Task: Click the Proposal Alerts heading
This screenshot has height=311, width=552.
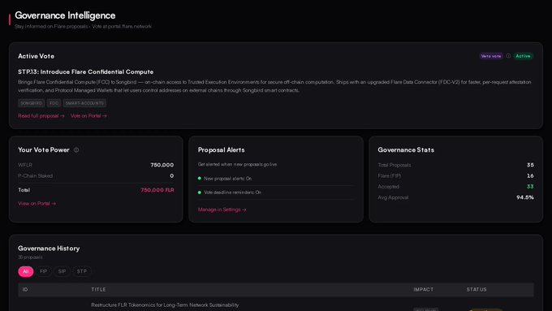Action: (x=221, y=150)
